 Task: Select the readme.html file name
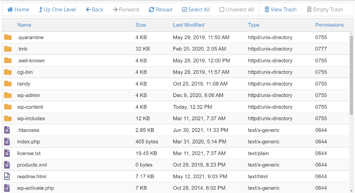32,176
